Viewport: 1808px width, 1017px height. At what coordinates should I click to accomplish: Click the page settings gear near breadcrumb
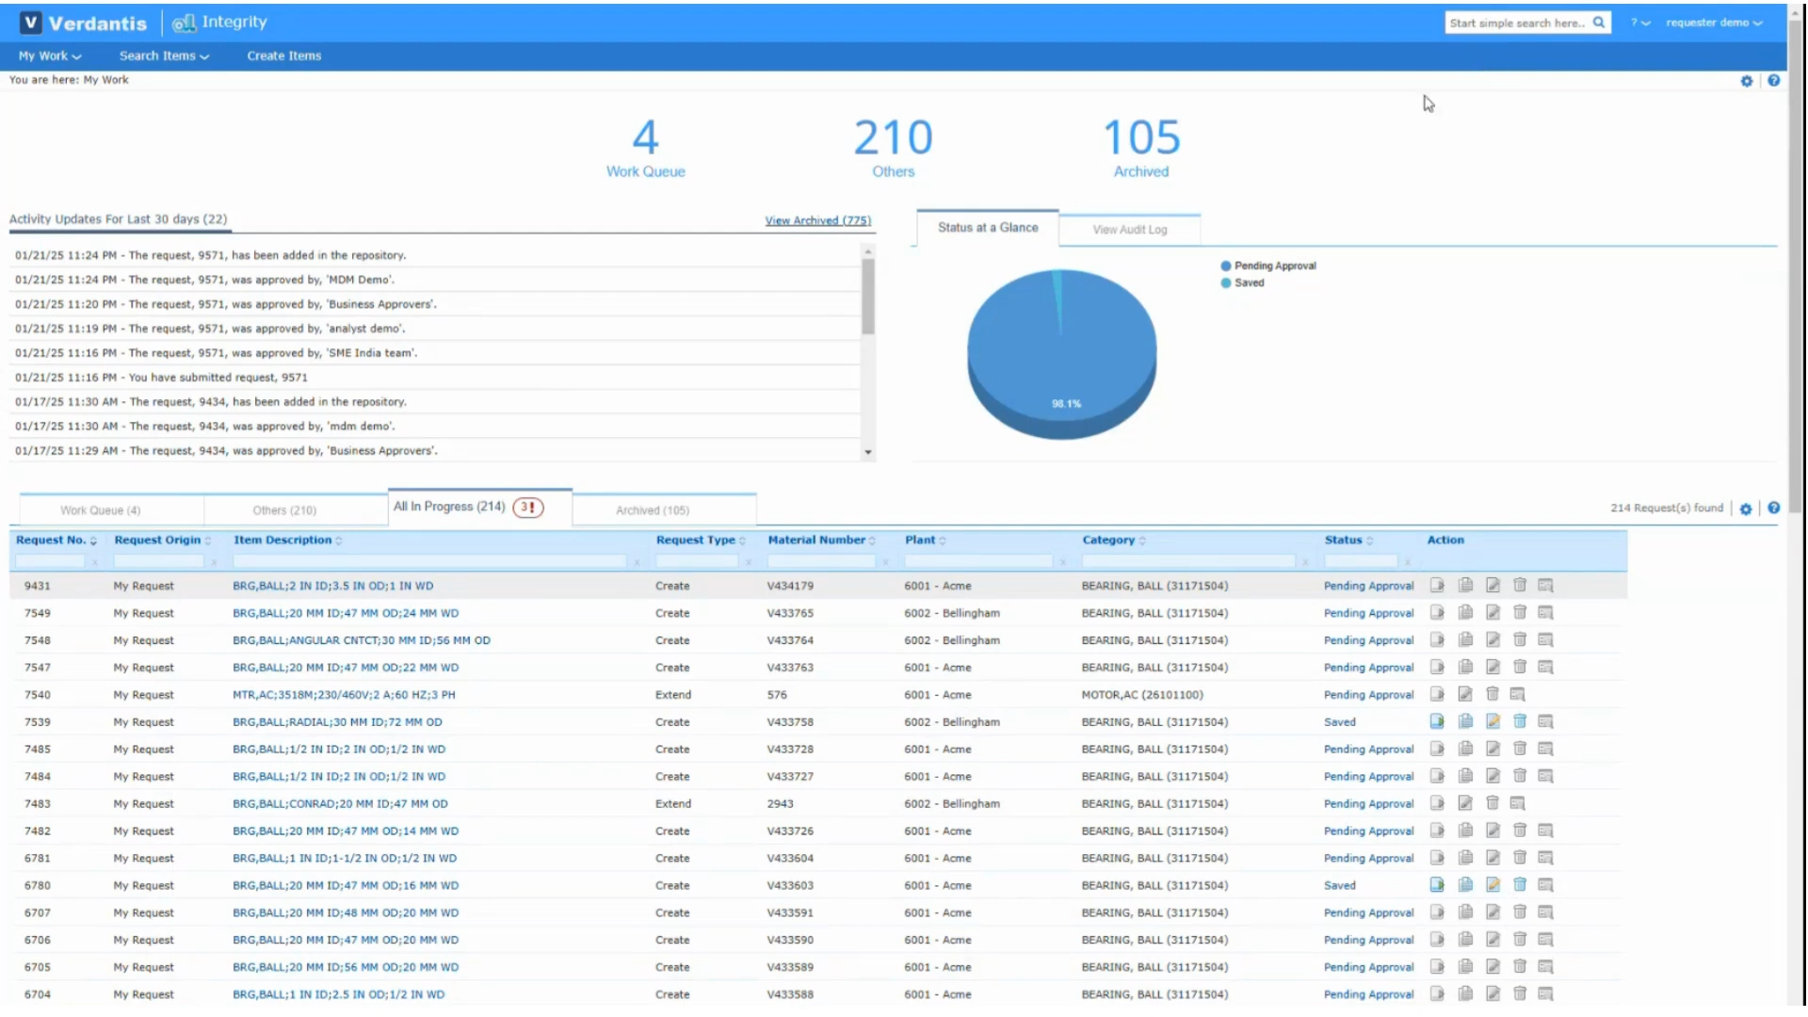click(x=1747, y=81)
